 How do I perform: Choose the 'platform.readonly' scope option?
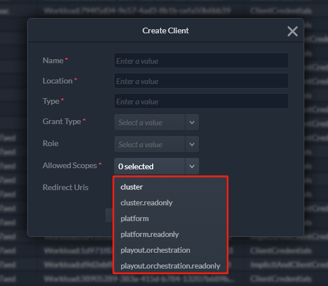pos(170,235)
